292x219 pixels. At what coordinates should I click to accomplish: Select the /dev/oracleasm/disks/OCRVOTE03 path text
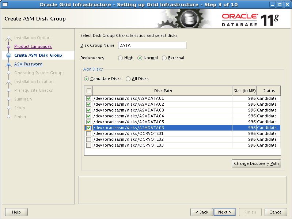coord(129,145)
